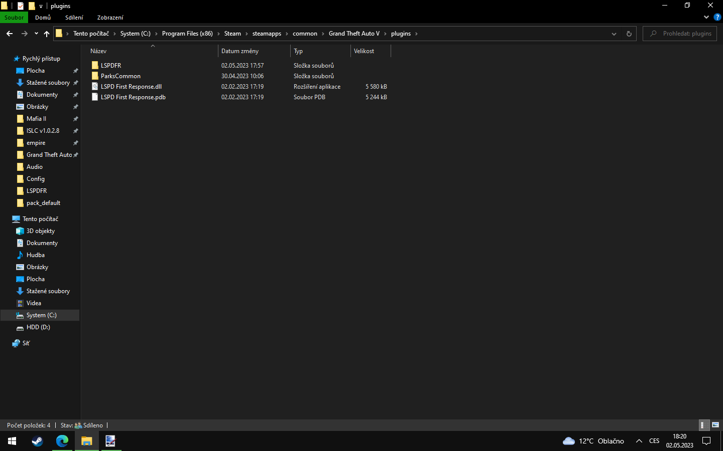Switch the CES keyboard input language
The height and width of the screenshot is (451, 723).
point(654,441)
